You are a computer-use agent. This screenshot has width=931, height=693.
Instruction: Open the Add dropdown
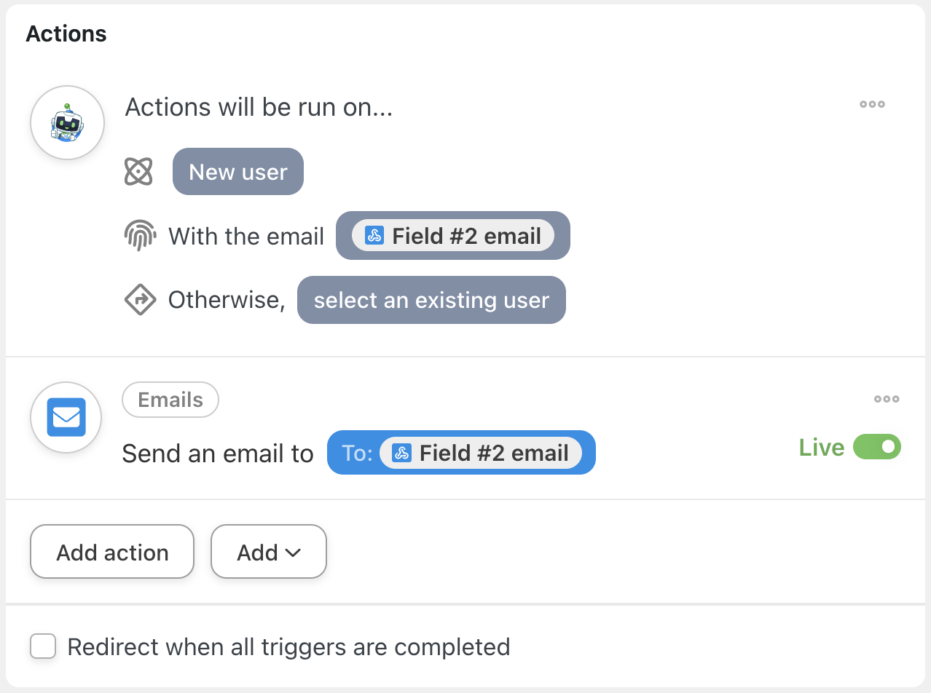pos(268,553)
